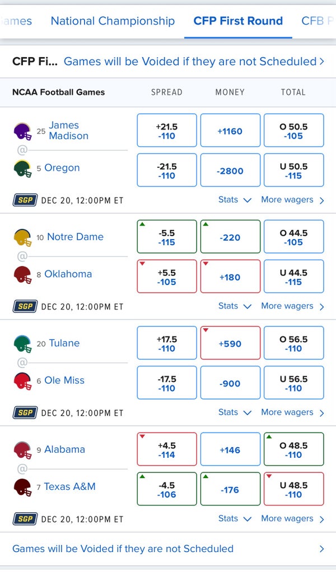Open More wagers for Tulane game
The image size is (336, 574).
click(x=292, y=412)
